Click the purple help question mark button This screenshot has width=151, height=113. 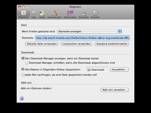click(x=22, y=98)
